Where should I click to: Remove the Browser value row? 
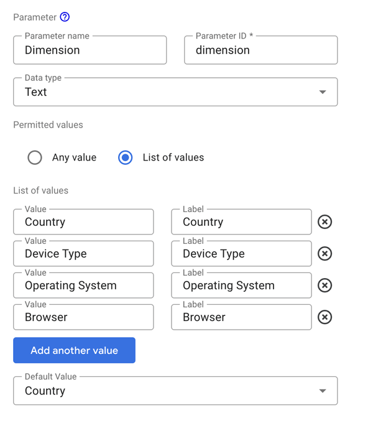pos(325,317)
